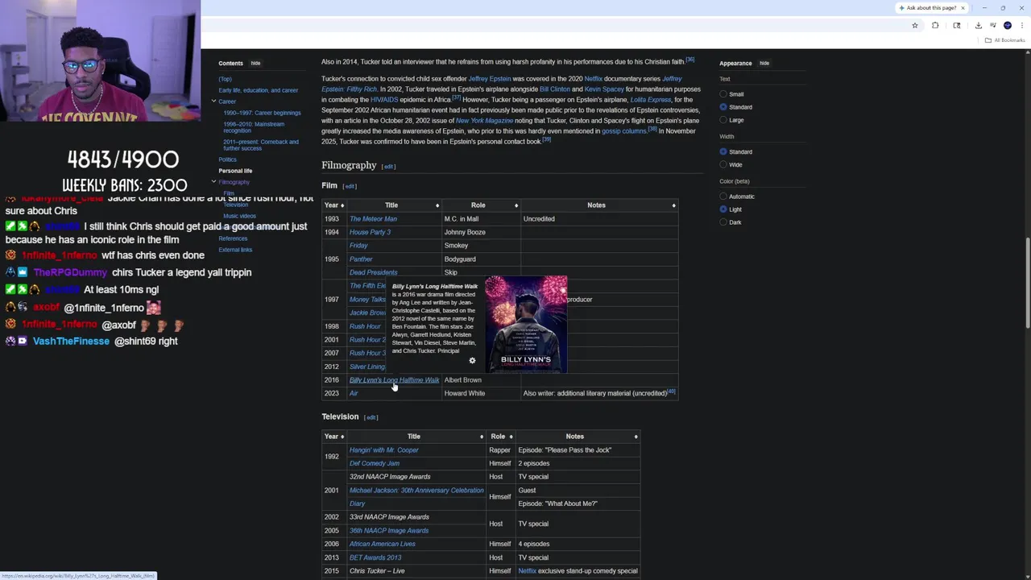The height and width of the screenshot is (580, 1031).
Task: Open the Kevin Spacey link
Action: coord(604,89)
